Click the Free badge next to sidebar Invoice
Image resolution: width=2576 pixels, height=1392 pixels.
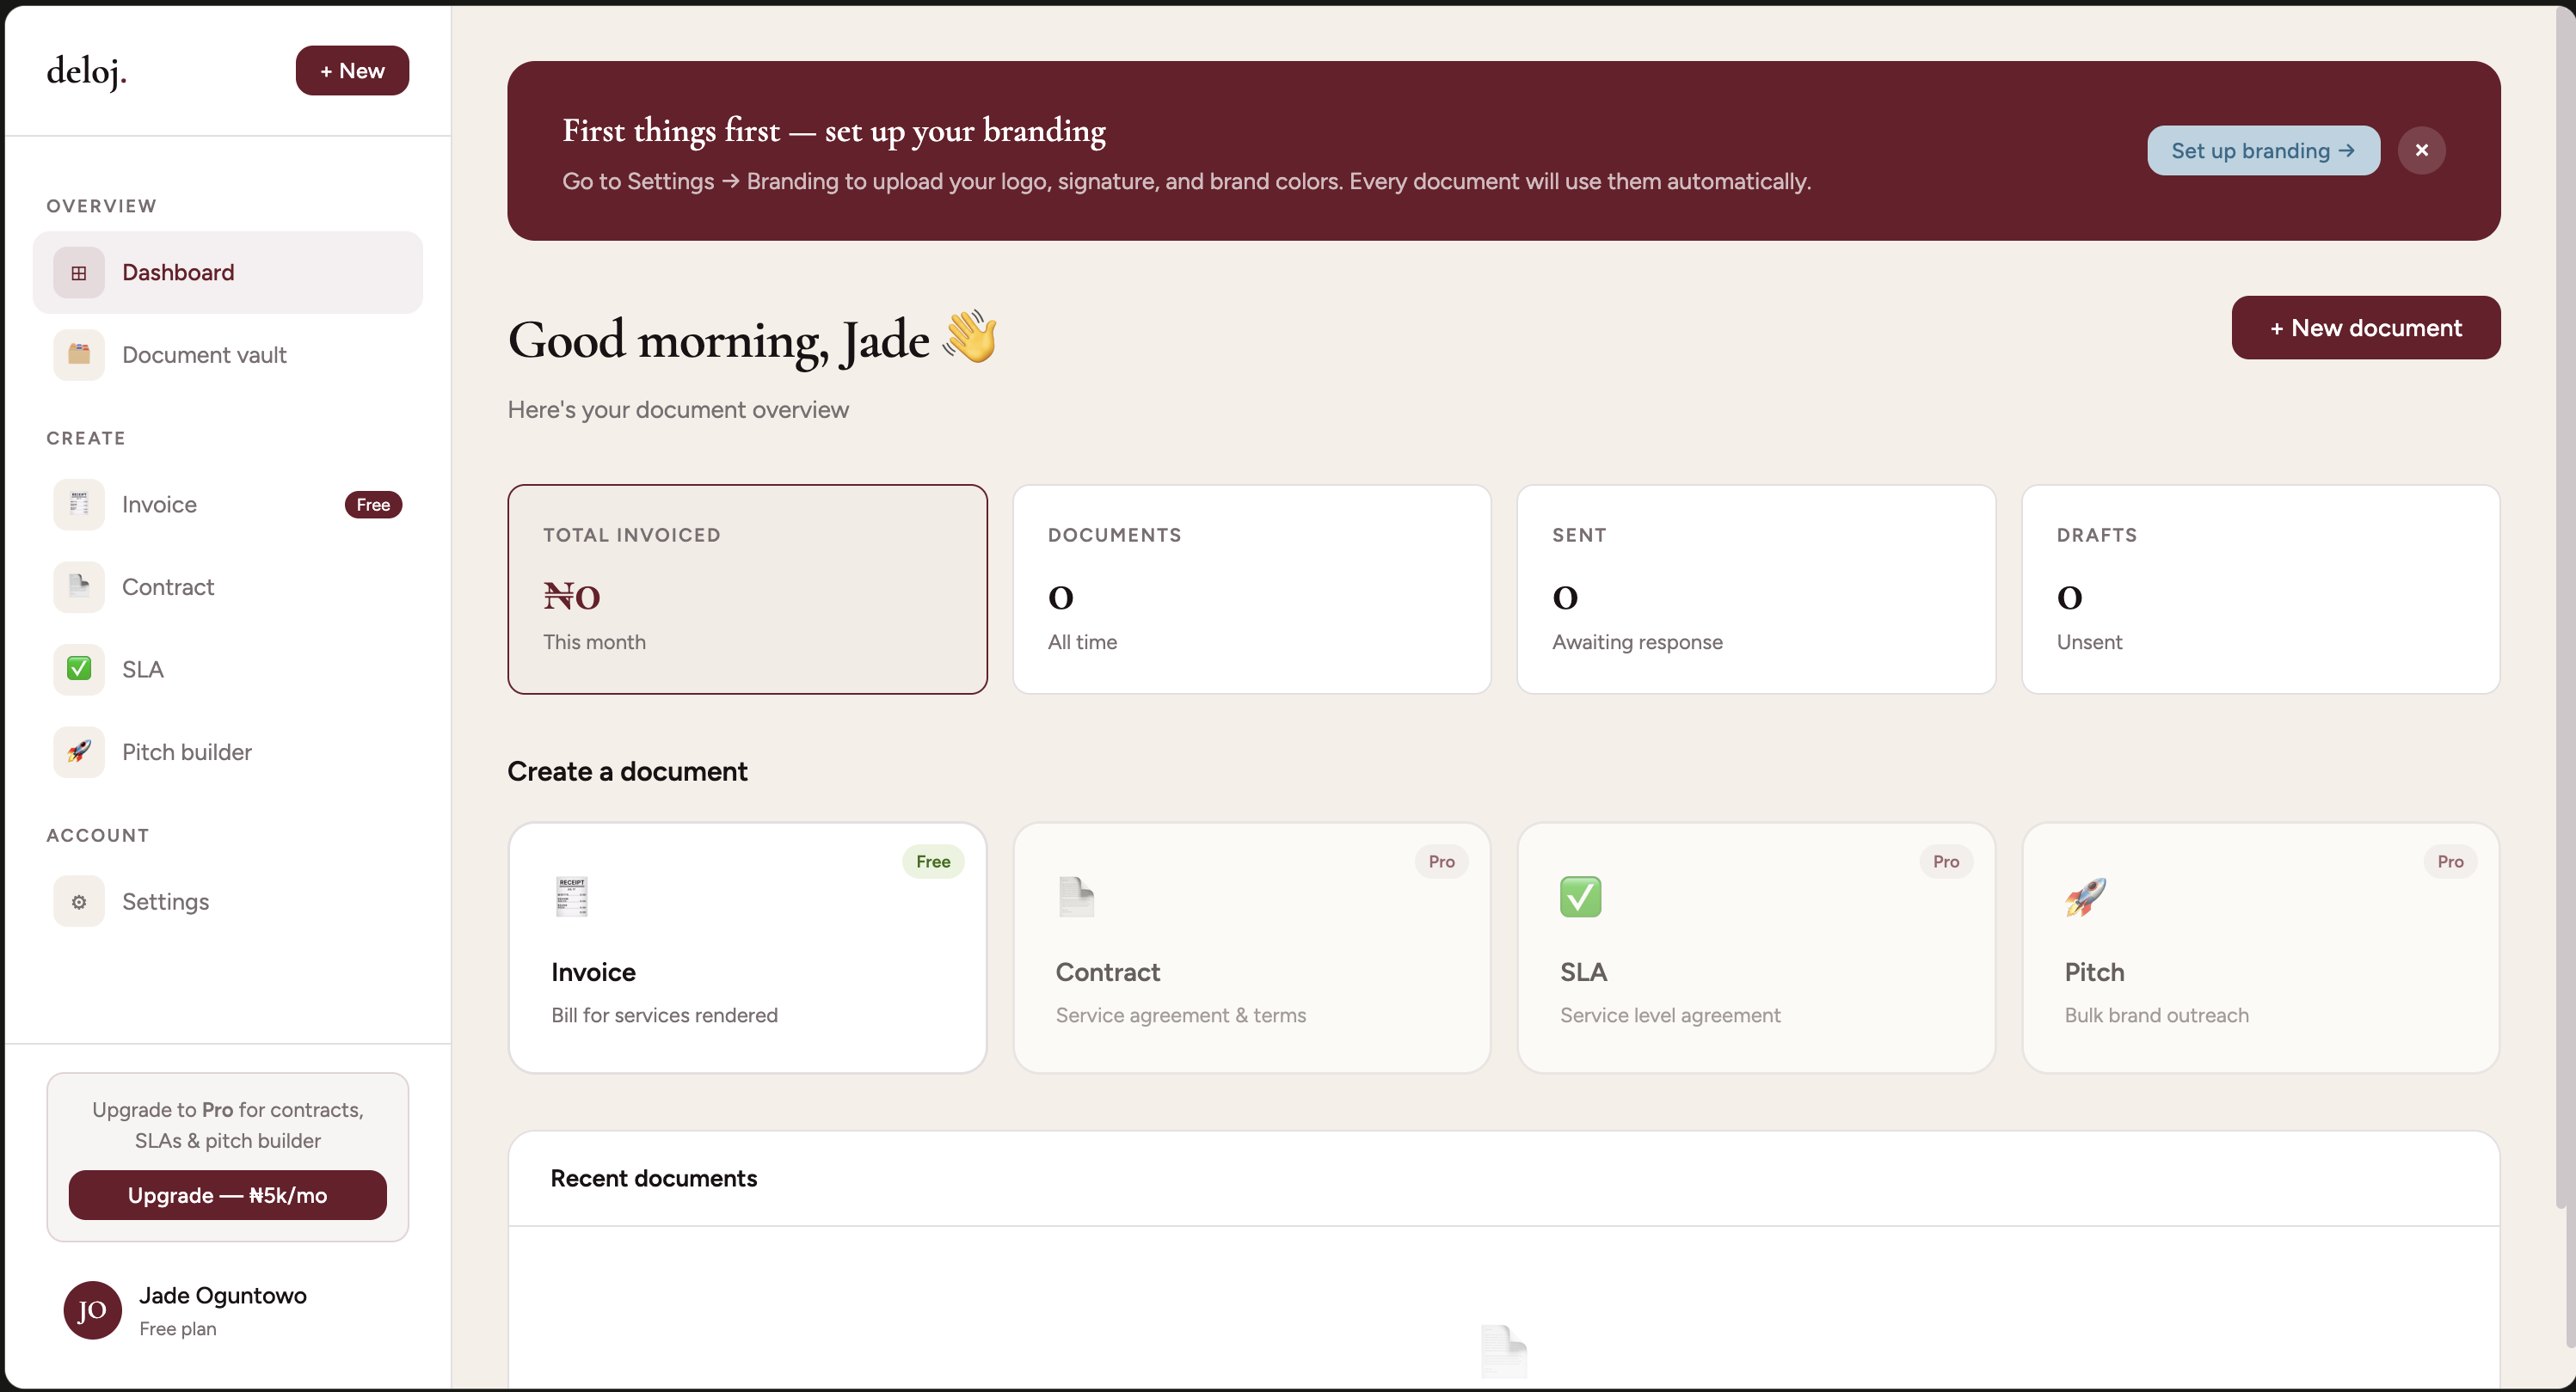373,505
